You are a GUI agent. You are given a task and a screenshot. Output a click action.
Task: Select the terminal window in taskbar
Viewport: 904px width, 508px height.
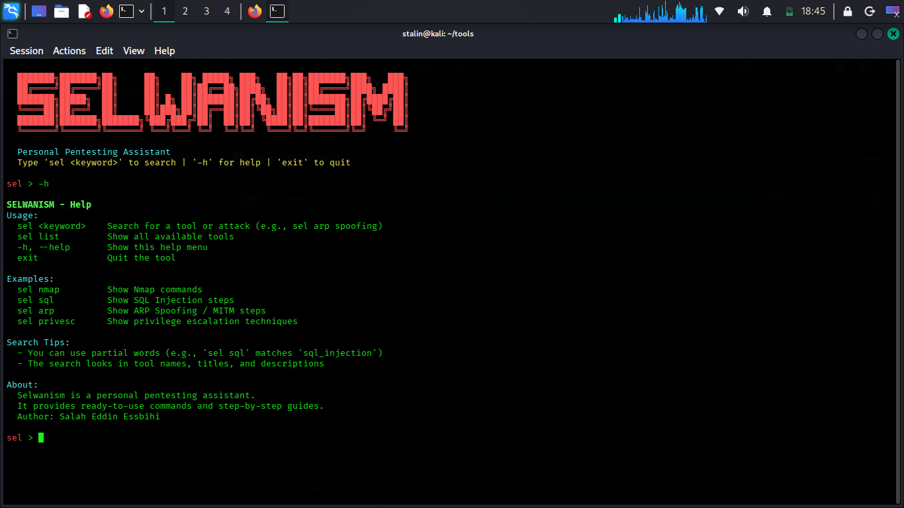point(277,11)
